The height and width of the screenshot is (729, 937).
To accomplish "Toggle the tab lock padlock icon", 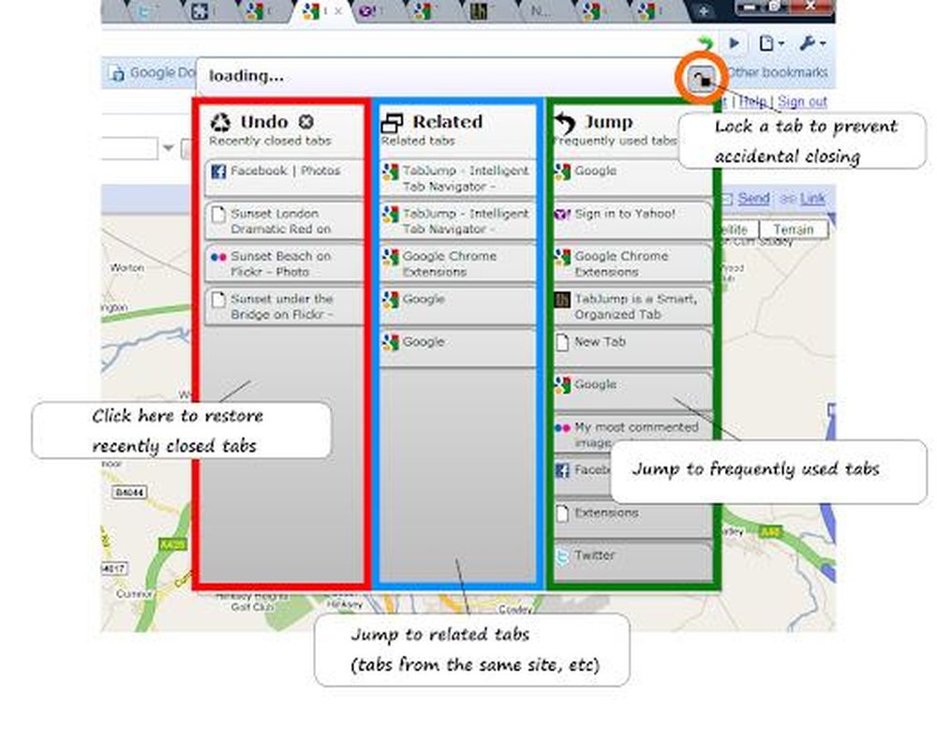I will point(702,79).
